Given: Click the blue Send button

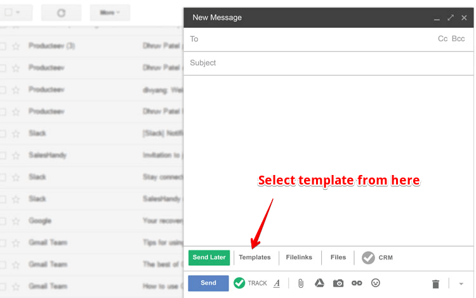Looking at the screenshot, I should 208,283.
